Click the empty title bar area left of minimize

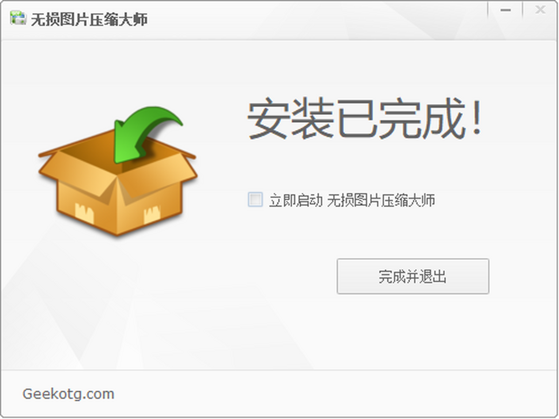point(317,19)
